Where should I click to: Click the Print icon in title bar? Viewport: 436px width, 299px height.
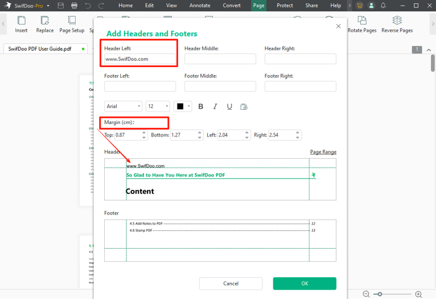pos(74,6)
